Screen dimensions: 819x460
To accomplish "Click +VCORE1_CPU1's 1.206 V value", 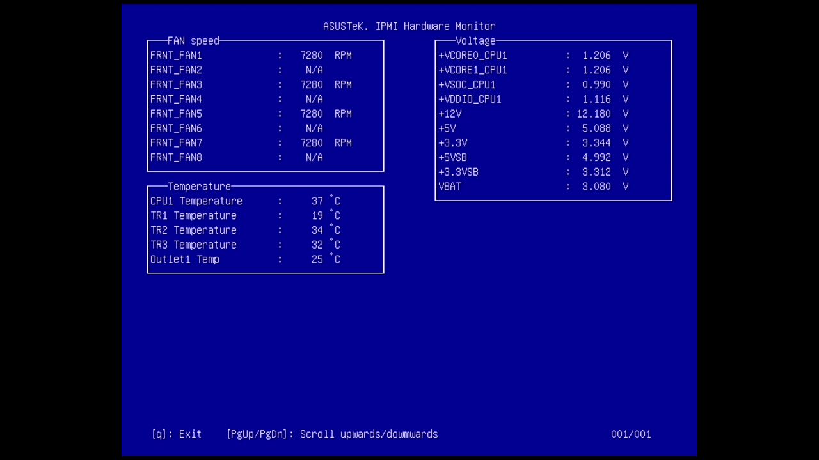I will (605, 70).
